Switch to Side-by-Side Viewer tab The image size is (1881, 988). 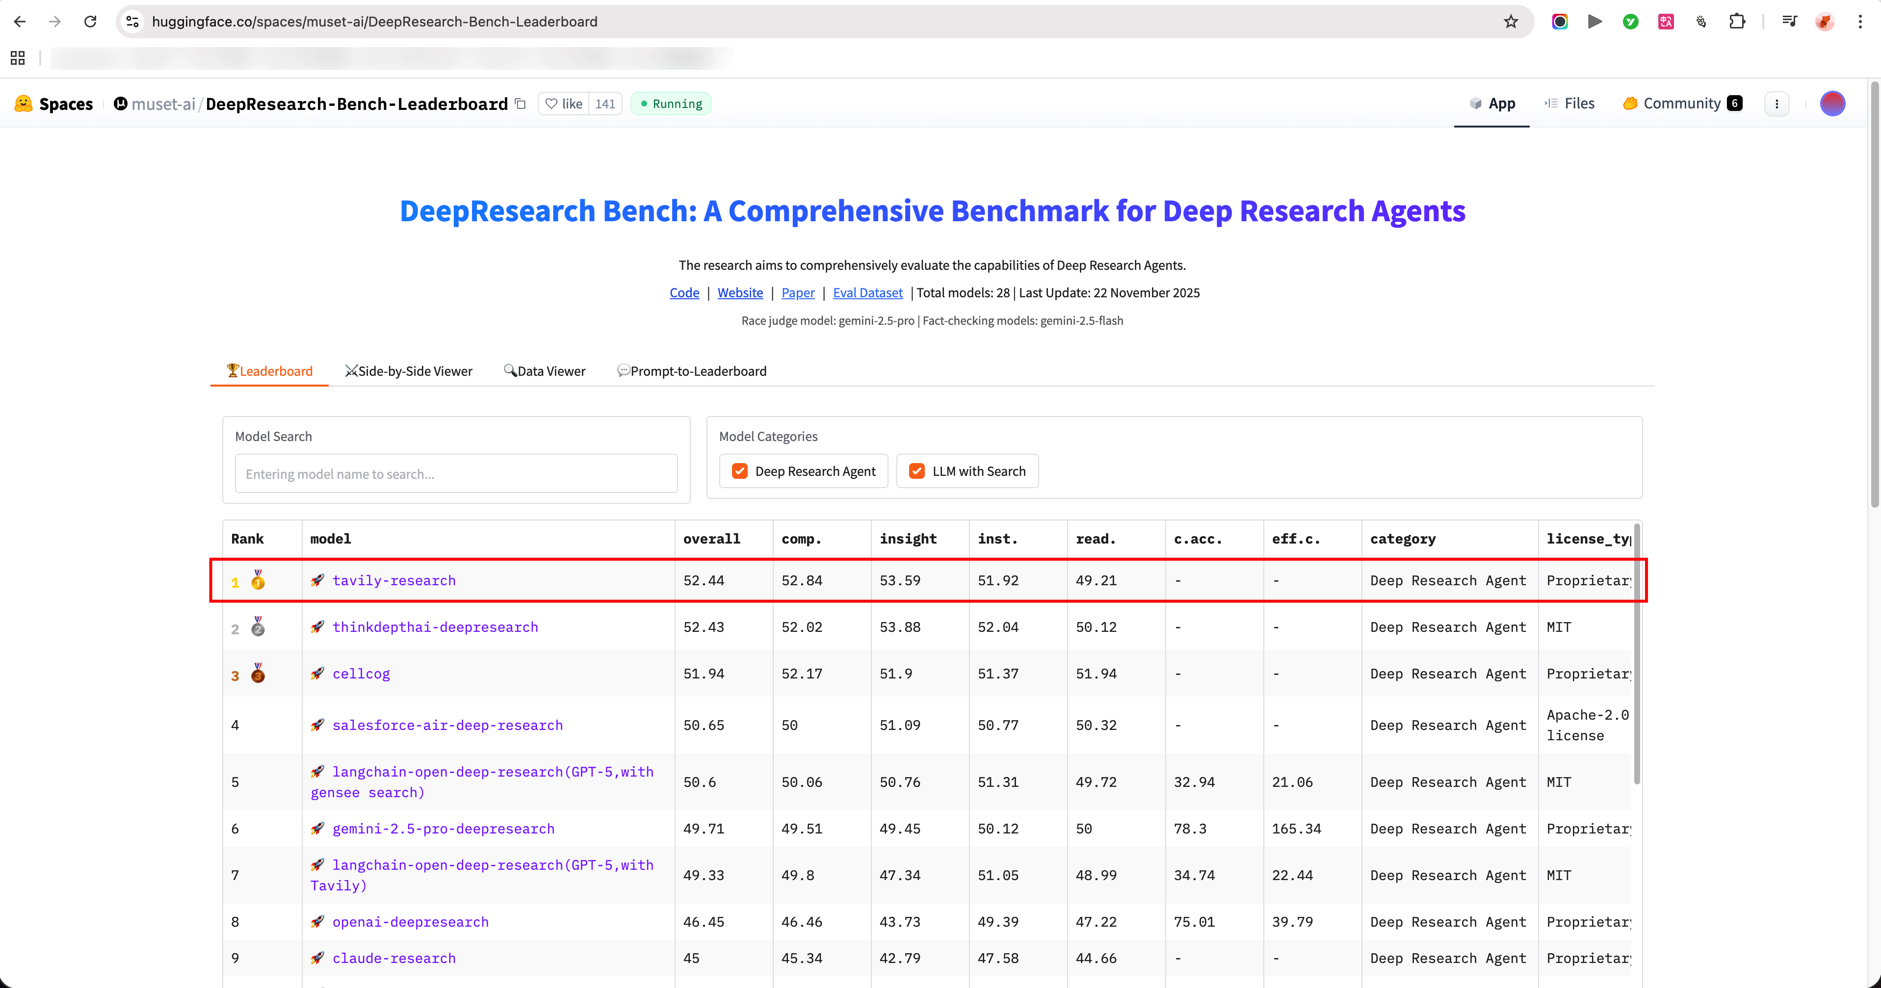(409, 371)
